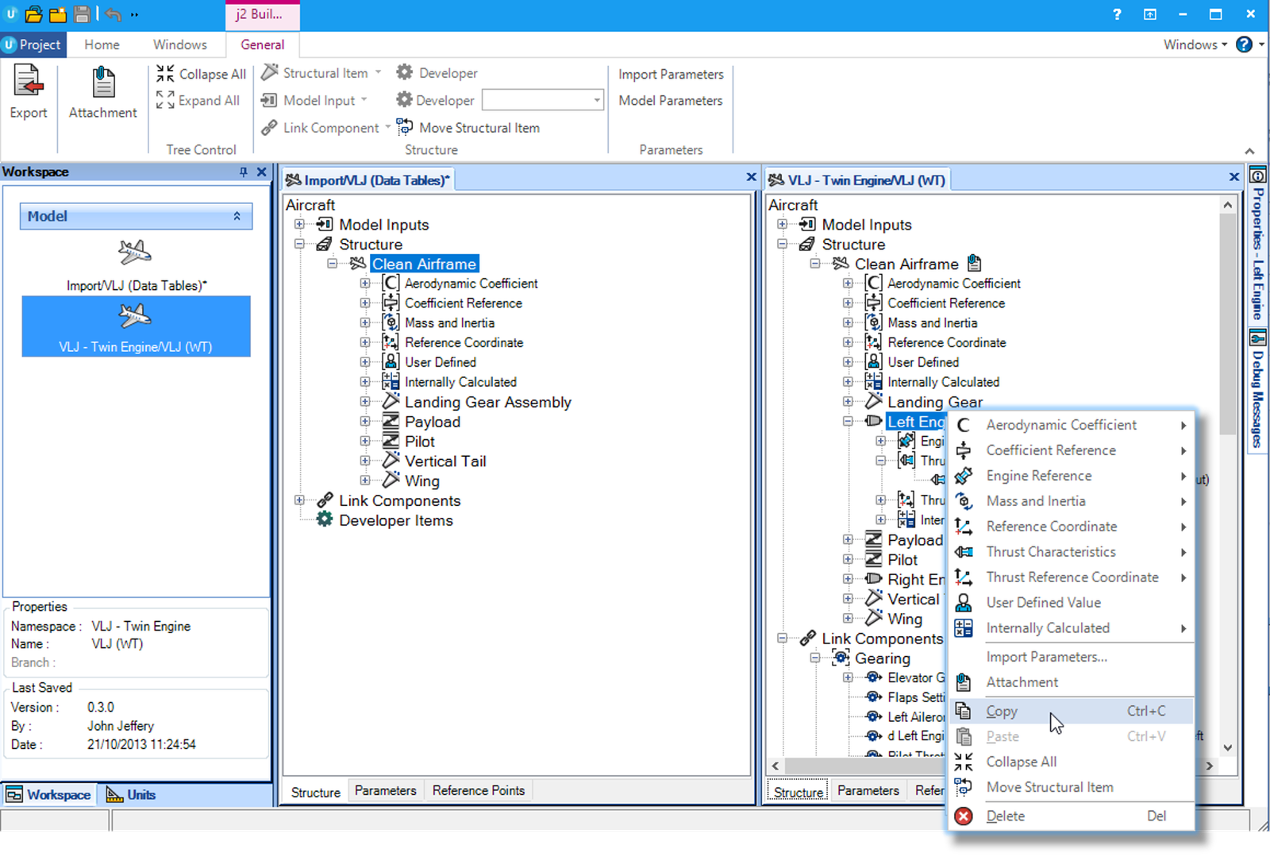1270x857 pixels.
Task: Click the help question mark in title bar
Action: (x=1117, y=14)
